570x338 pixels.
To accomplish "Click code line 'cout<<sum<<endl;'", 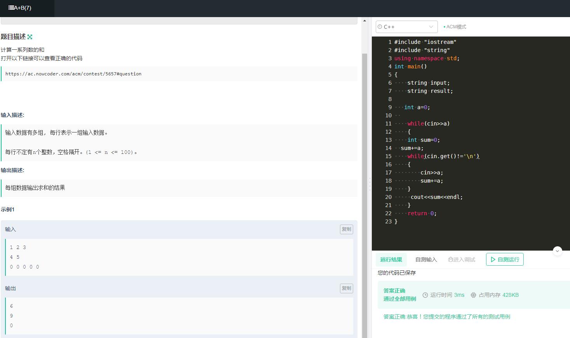I will tap(437, 197).
